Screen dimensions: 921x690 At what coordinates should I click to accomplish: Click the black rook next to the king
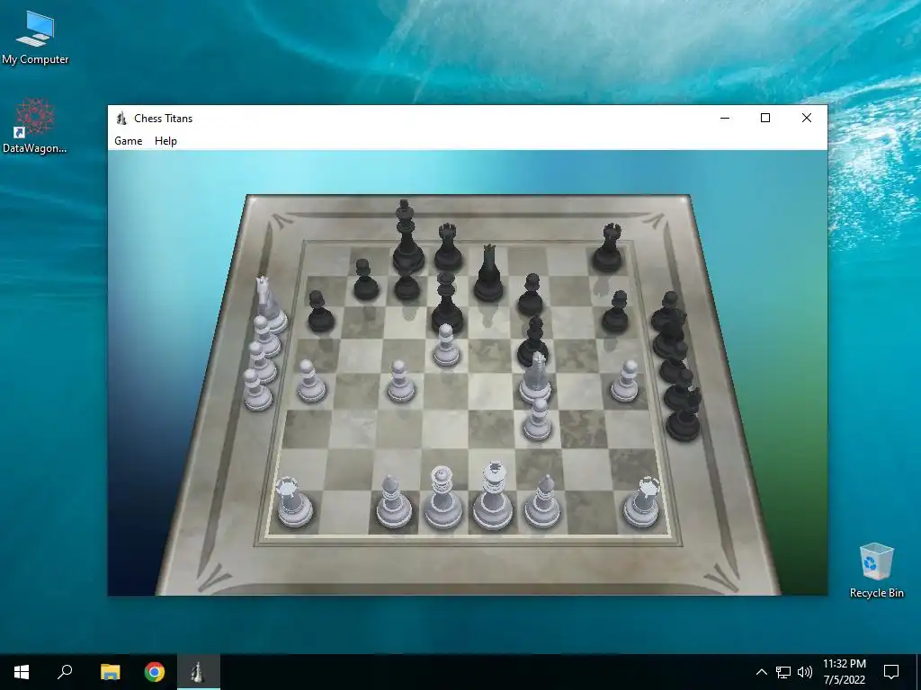tap(448, 247)
